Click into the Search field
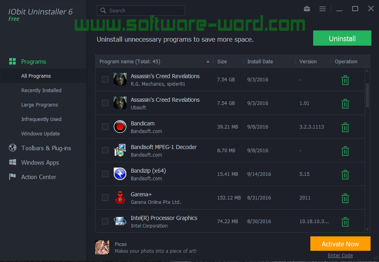The height and width of the screenshot is (262, 379). tap(141, 10)
